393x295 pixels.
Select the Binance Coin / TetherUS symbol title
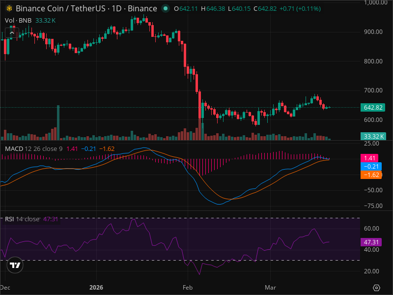click(x=86, y=8)
